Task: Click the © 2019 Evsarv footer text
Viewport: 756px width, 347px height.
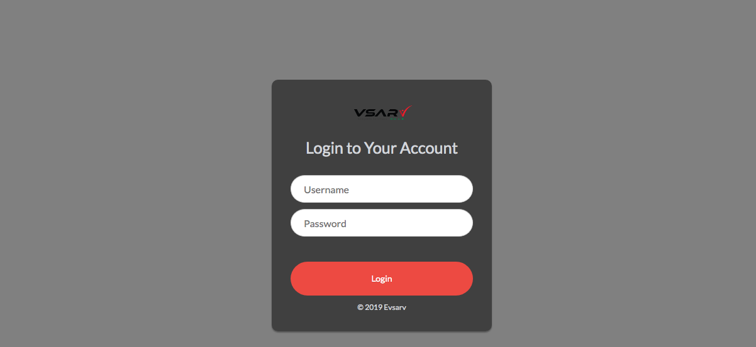Action: (x=382, y=307)
